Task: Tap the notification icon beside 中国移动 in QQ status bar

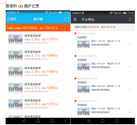Action: click(x=18, y=12)
